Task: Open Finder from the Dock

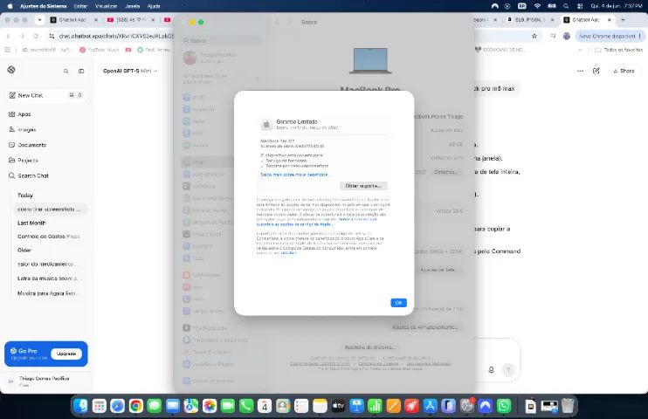Action: (x=80, y=406)
